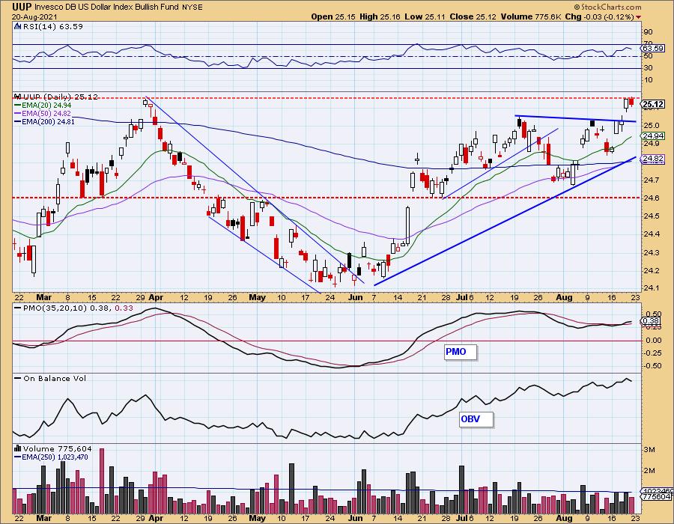The height and width of the screenshot is (524, 674).
Task: Click the EMA(50) 24.82 legend entry
Action: coord(43,113)
